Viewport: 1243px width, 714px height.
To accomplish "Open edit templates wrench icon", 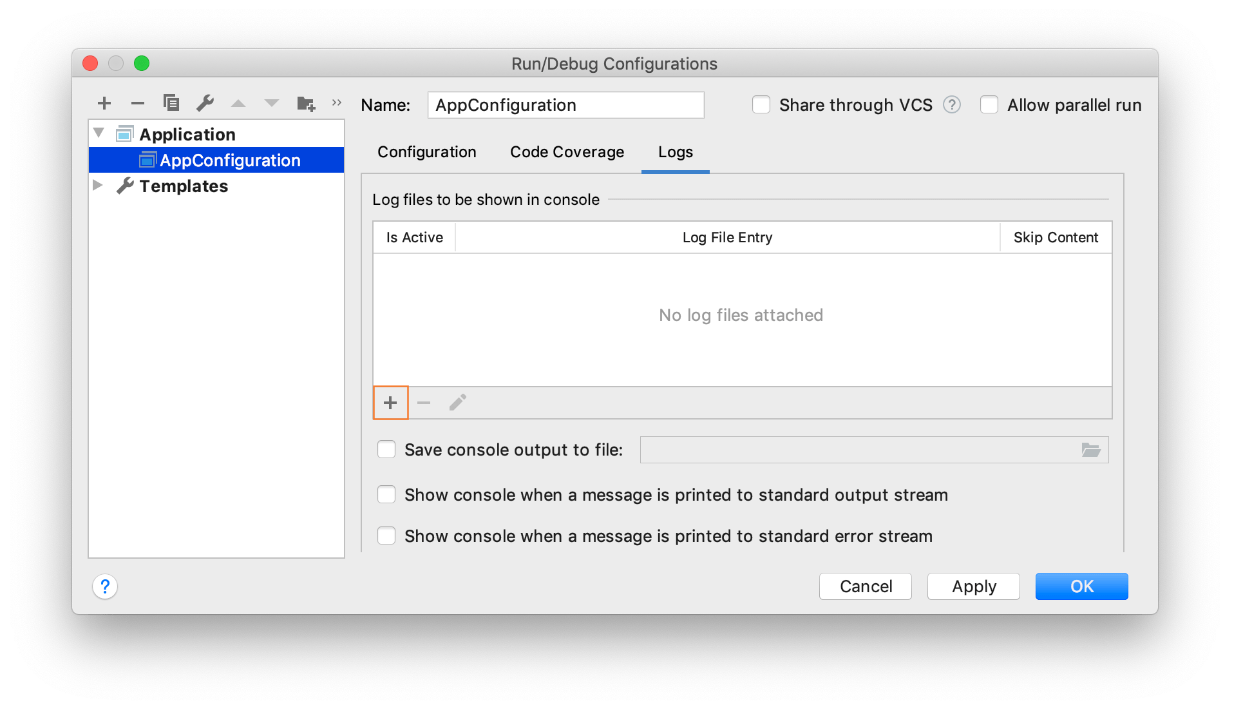I will (x=205, y=103).
